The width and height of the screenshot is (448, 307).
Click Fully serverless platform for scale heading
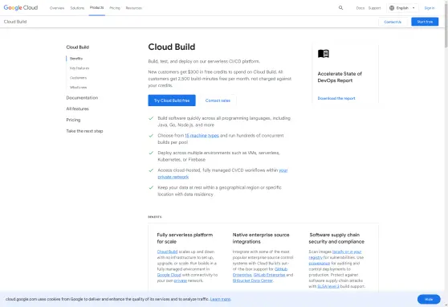pyautogui.click(x=185, y=239)
